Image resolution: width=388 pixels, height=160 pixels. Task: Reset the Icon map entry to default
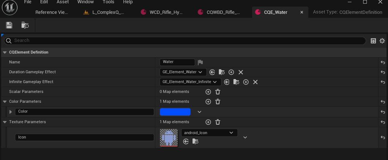click(x=383, y=137)
